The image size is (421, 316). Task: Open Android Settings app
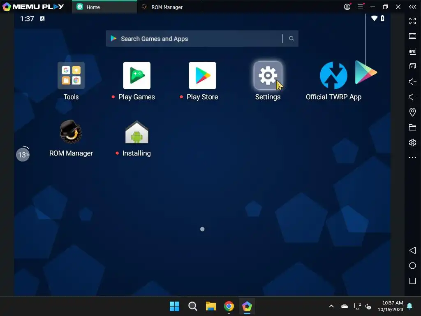pos(268,76)
